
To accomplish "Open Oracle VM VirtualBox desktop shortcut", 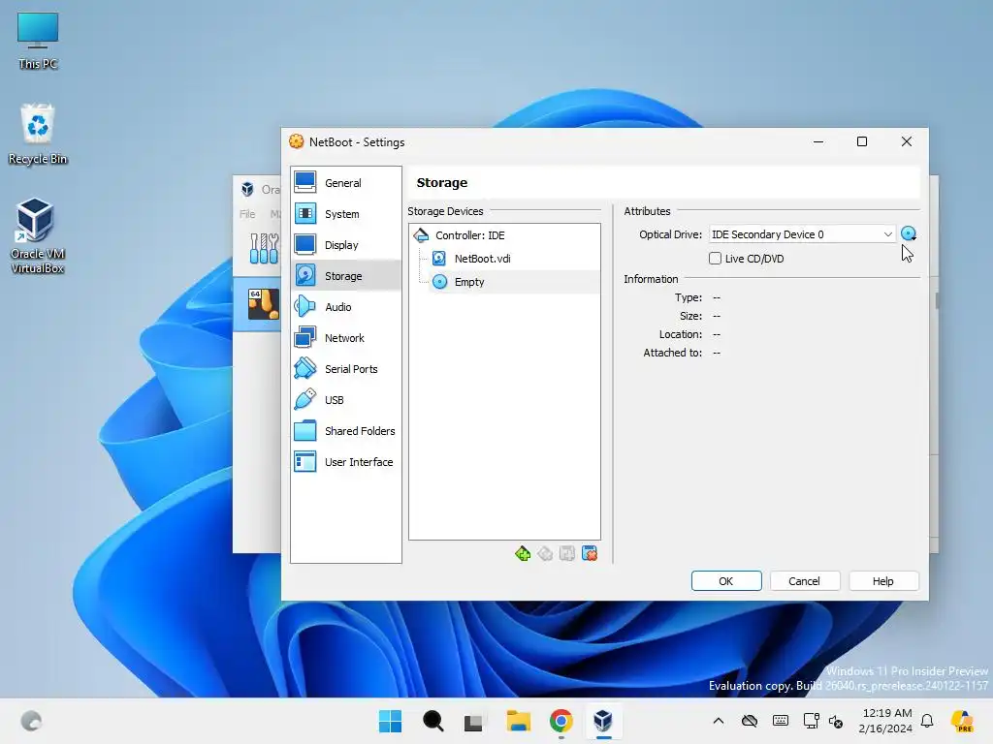I will (38, 235).
